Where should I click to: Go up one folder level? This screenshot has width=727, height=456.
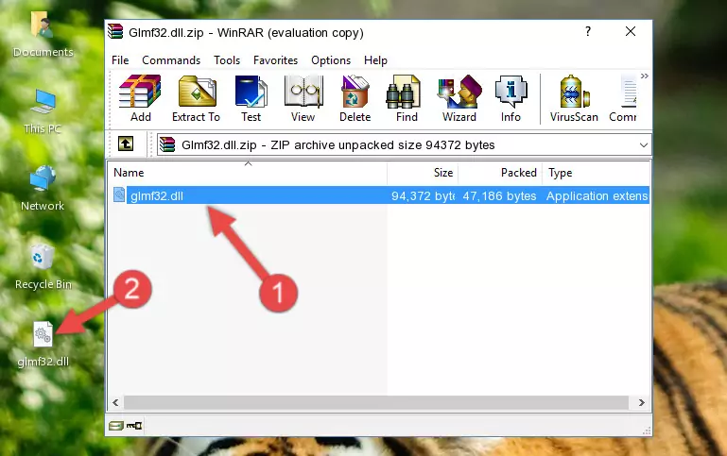[126, 144]
